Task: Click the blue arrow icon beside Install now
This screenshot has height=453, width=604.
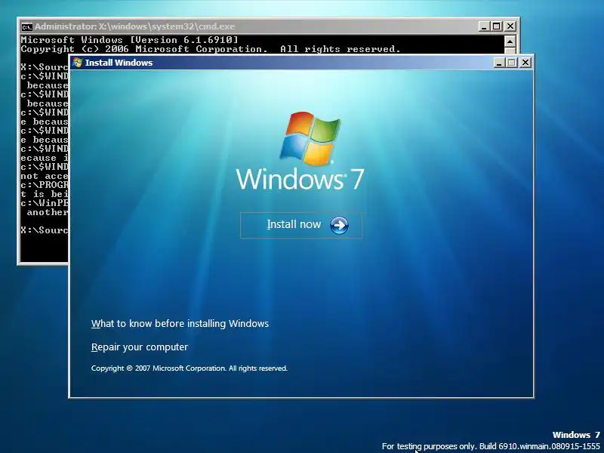Action: pos(339,225)
